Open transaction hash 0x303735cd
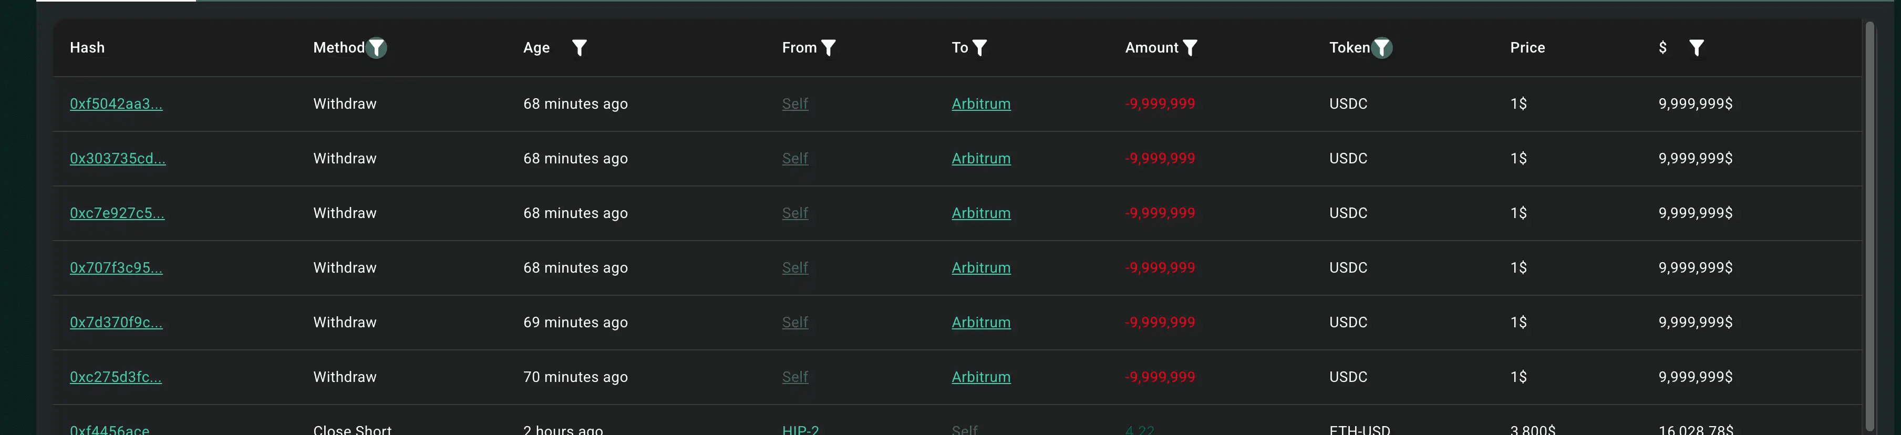 [x=117, y=159]
